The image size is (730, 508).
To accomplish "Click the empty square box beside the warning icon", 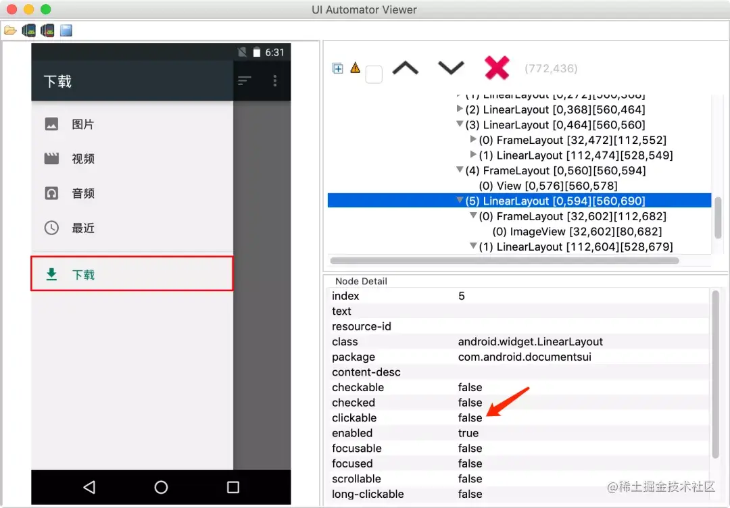I will coord(374,74).
